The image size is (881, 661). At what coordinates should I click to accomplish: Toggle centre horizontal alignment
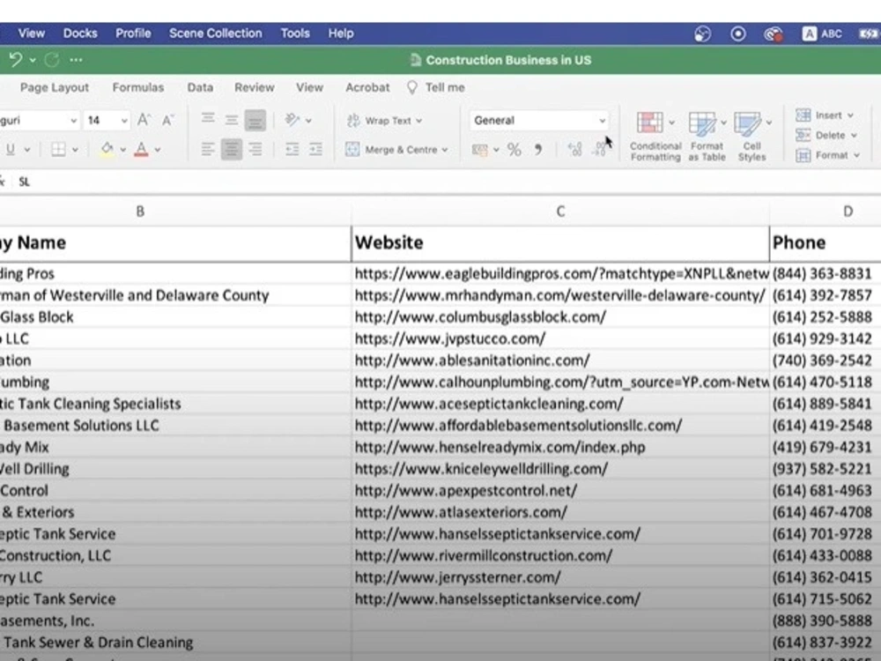pyautogui.click(x=231, y=149)
